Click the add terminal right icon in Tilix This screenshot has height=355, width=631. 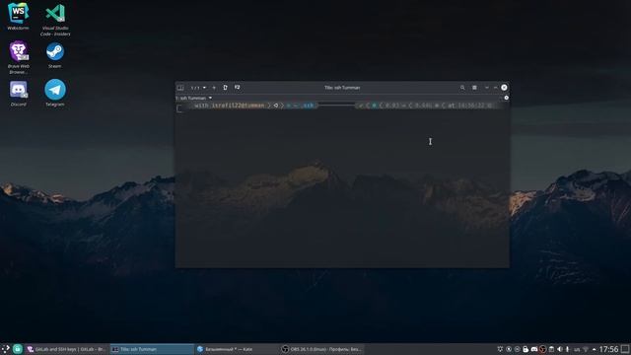pyautogui.click(x=226, y=88)
